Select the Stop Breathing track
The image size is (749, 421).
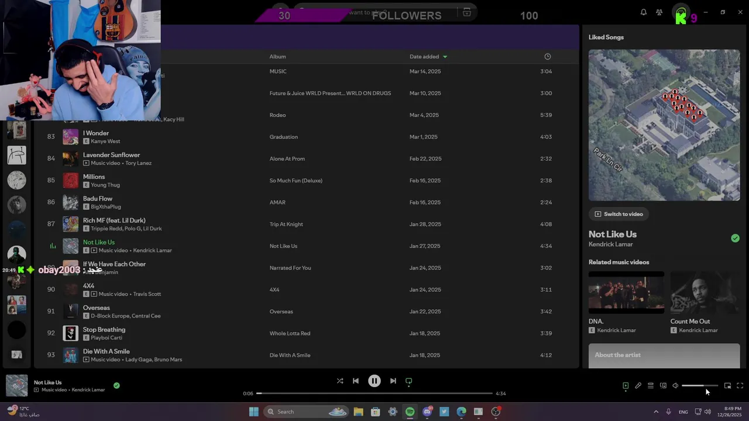click(307, 333)
